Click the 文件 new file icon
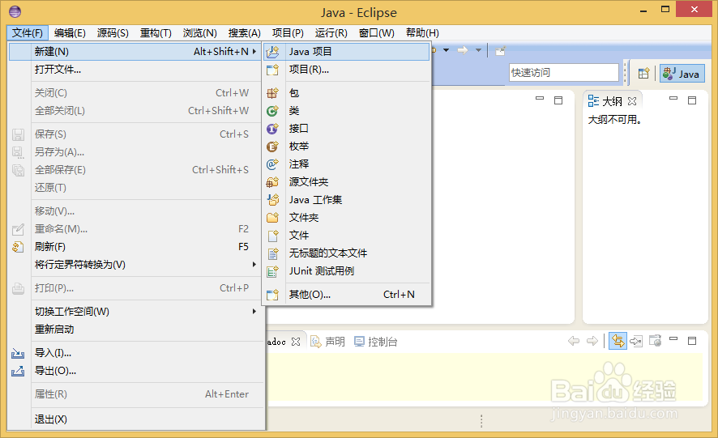 click(272, 236)
